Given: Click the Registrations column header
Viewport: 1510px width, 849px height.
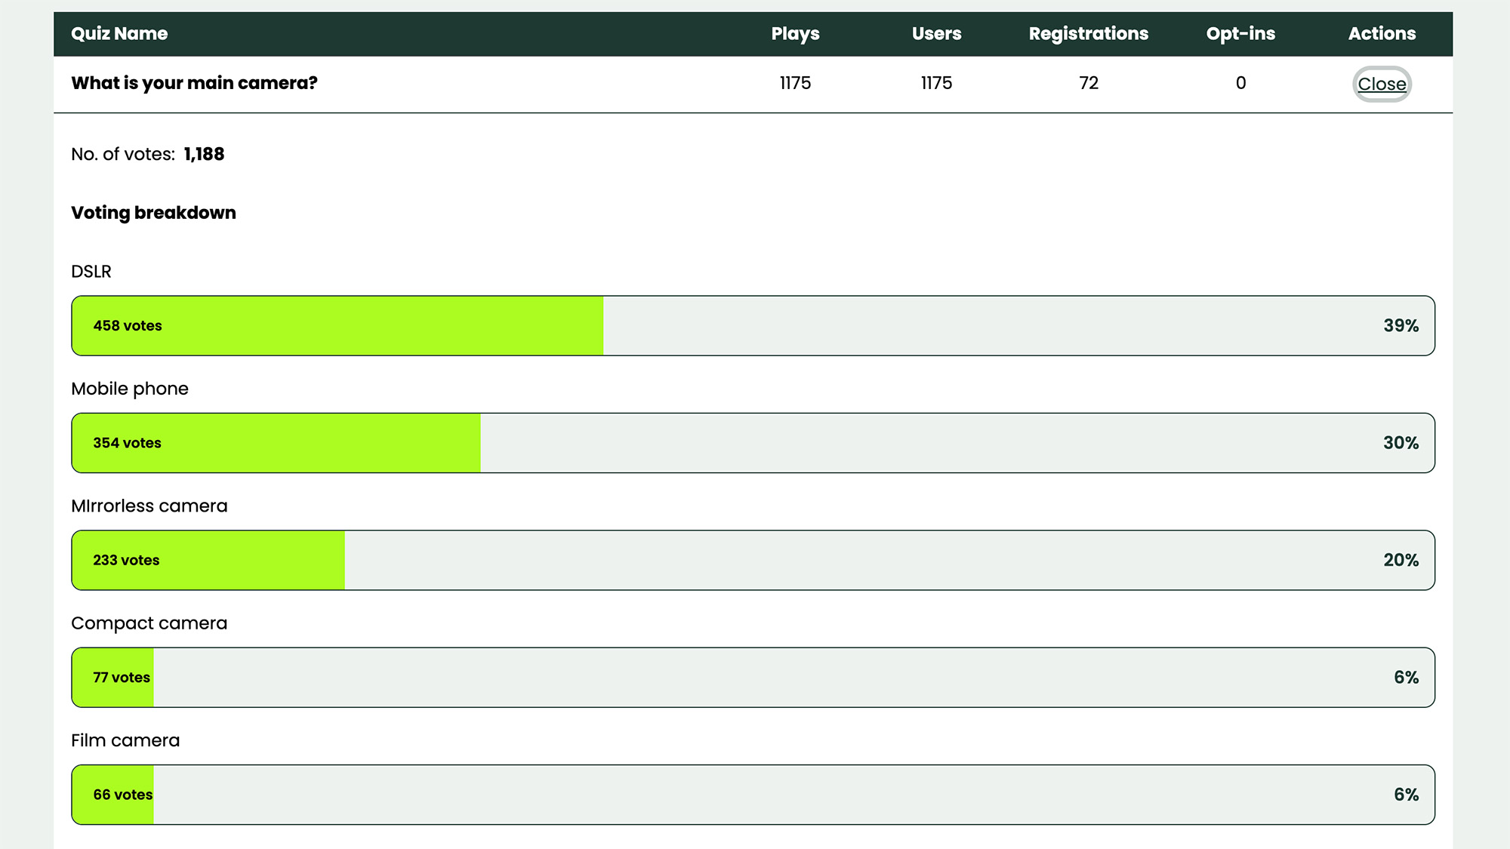Looking at the screenshot, I should pyautogui.click(x=1088, y=33).
